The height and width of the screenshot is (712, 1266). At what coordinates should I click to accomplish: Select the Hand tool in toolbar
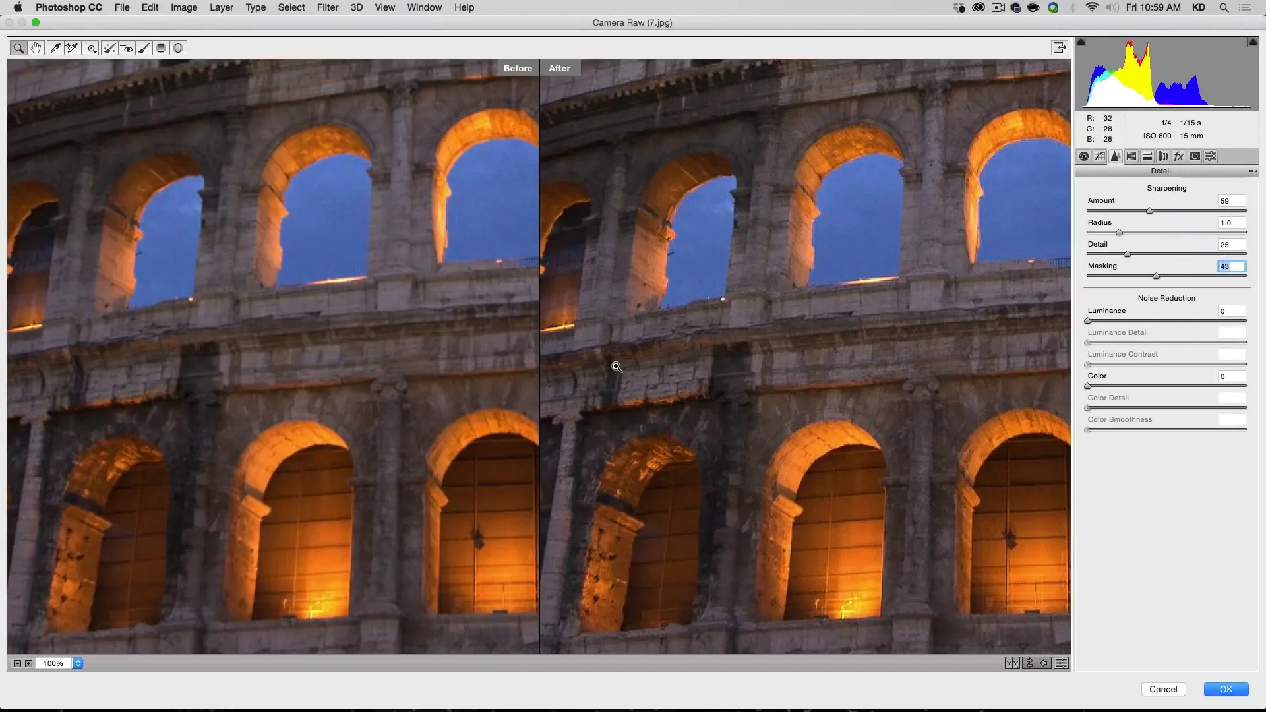pos(35,48)
